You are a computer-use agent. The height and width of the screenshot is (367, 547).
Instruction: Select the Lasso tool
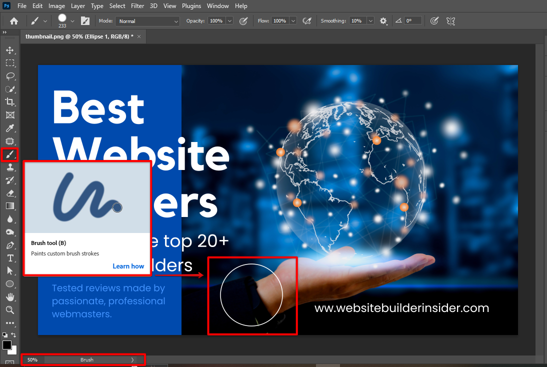pos(9,76)
